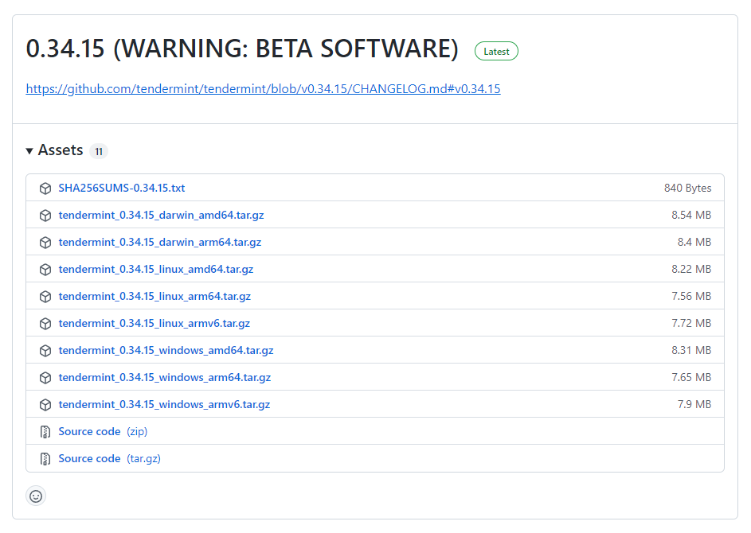Click package icon beside windows_arm64 asset
The image size is (751, 533).
tap(45, 378)
